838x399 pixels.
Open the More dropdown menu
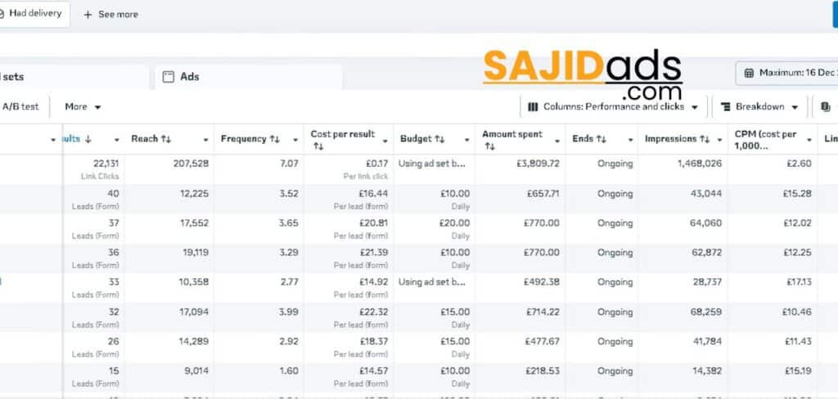pyautogui.click(x=83, y=106)
